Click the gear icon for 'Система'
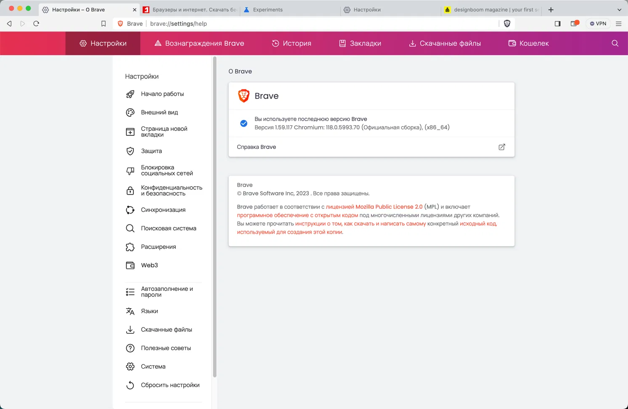The width and height of the screenshot is (628, 409). [130, 367]
